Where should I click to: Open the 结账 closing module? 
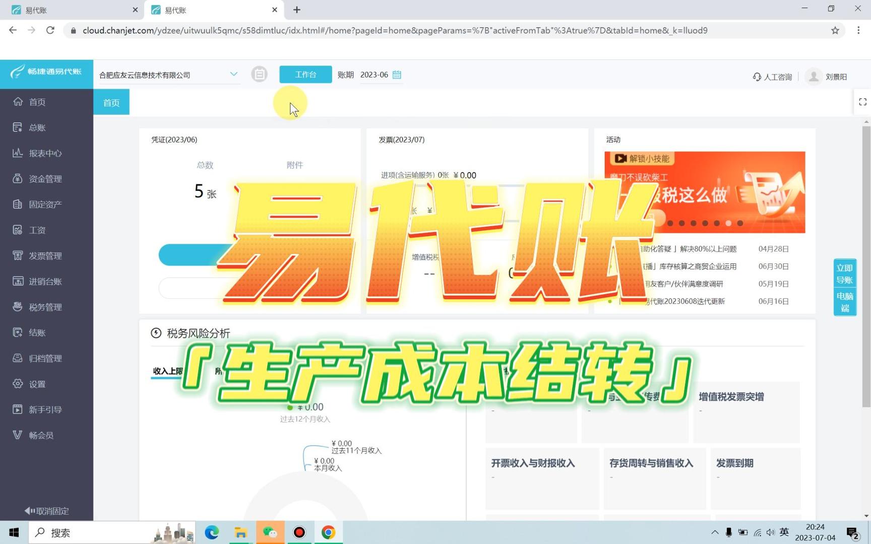click(38, 332)
